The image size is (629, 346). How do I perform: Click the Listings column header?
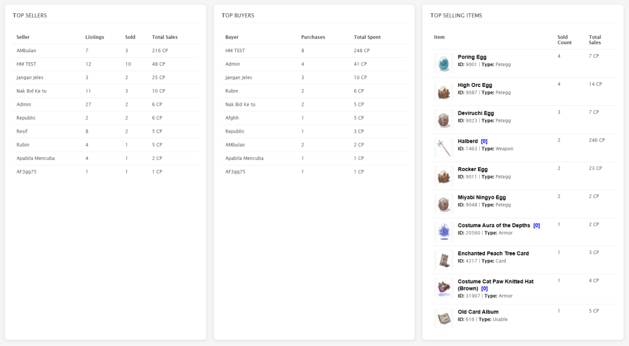point(95,37)
